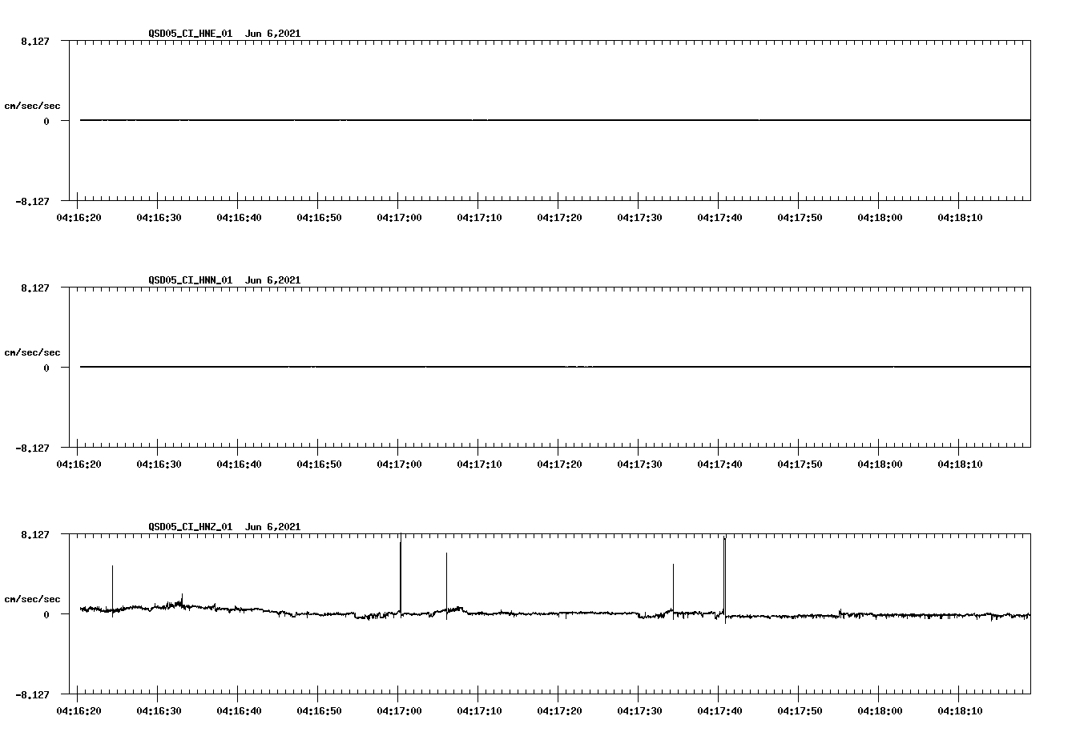Image resolution: width=1088 pixels, height=740 pixels.
Task: Select the 8.127 upper limit on HNE plot
Action: point(35,42)
